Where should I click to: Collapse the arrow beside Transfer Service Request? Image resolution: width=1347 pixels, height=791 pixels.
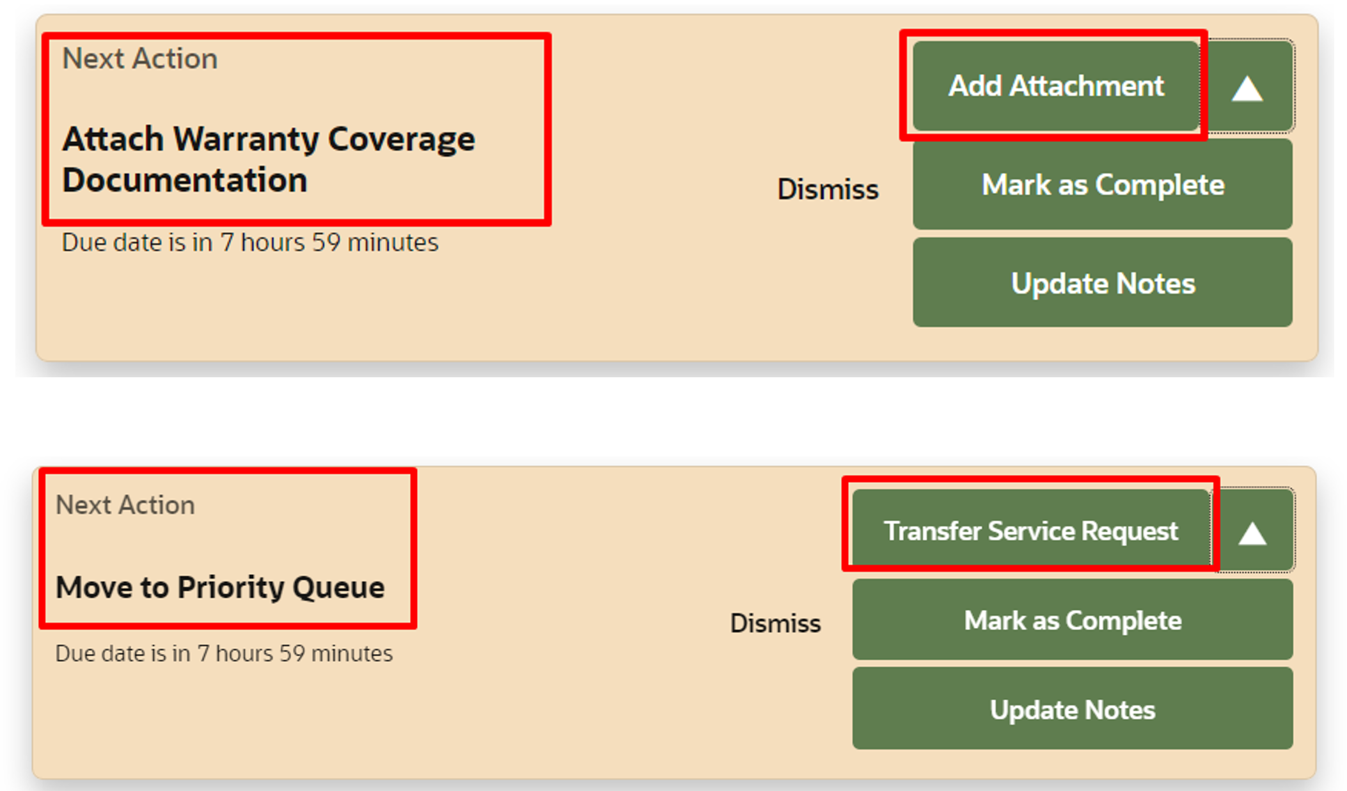tap(1252, 533)
